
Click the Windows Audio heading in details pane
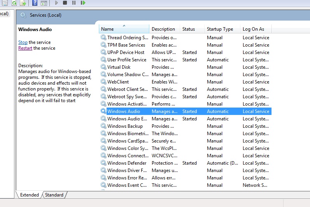35,30
